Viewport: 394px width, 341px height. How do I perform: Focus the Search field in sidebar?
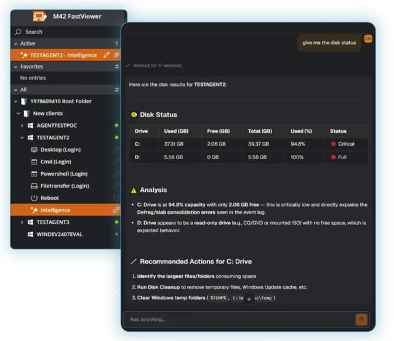tap(66, 32)
